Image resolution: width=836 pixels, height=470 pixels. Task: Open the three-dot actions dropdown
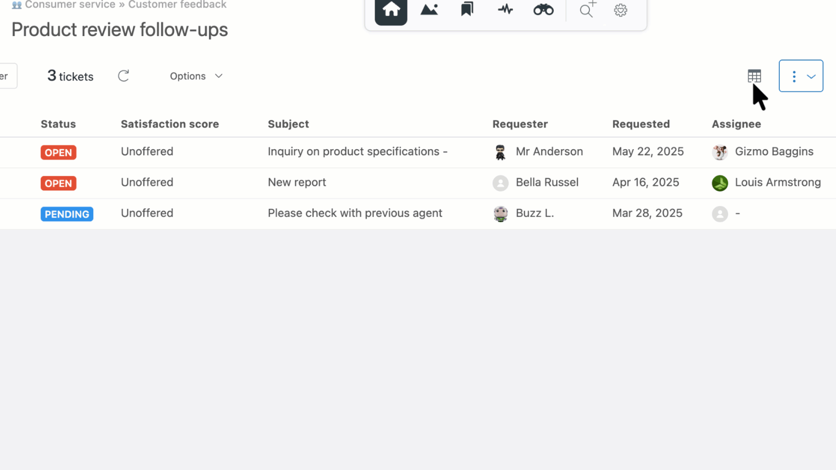pyautogui.click(x=801, y=76)
